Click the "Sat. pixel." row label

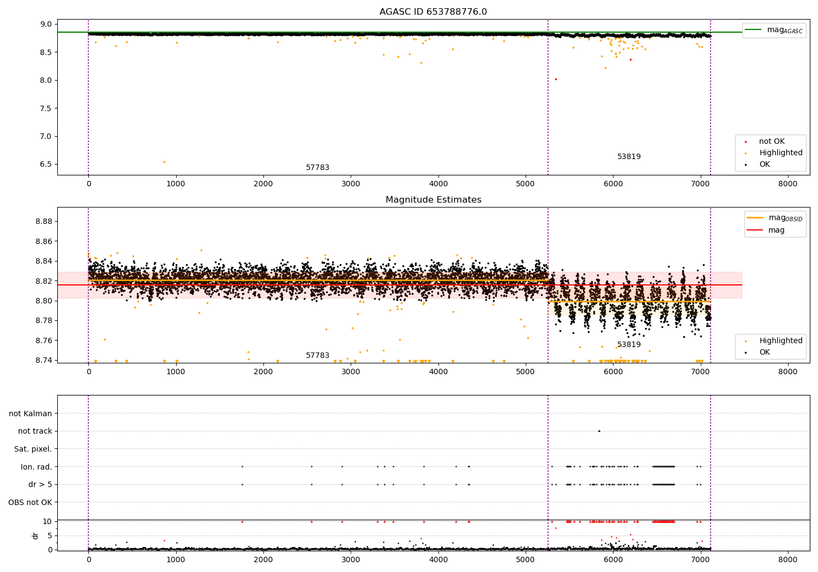point(33,449)
